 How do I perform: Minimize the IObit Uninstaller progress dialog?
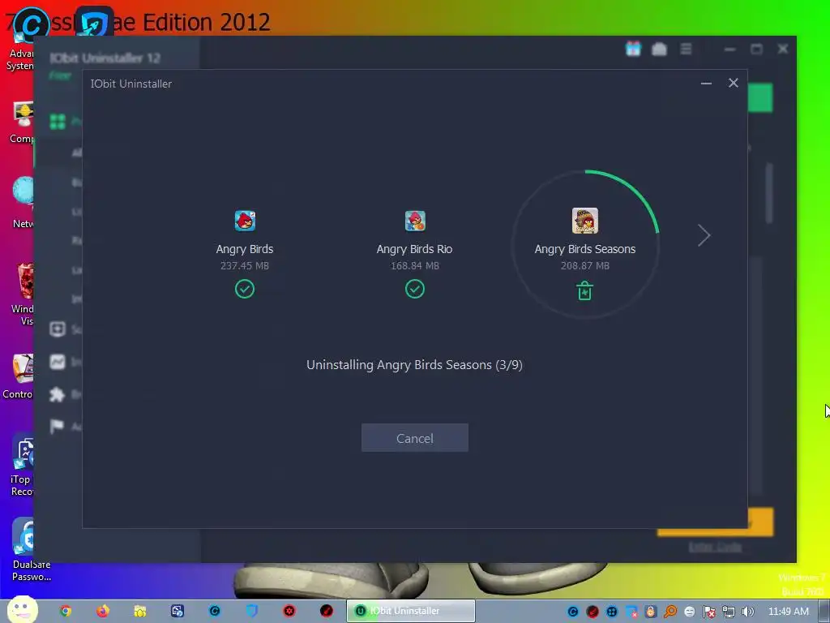[706, 84]
